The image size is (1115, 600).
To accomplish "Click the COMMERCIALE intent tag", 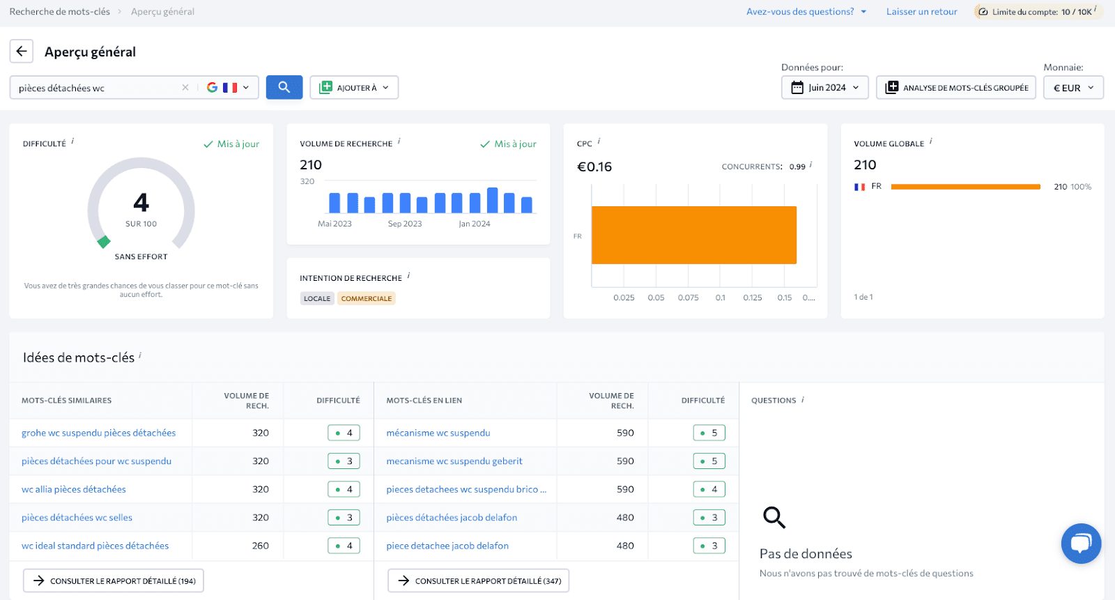I will (367, 298).
